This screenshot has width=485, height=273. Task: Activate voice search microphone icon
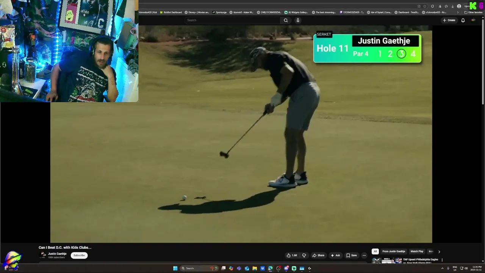point(298,20)
